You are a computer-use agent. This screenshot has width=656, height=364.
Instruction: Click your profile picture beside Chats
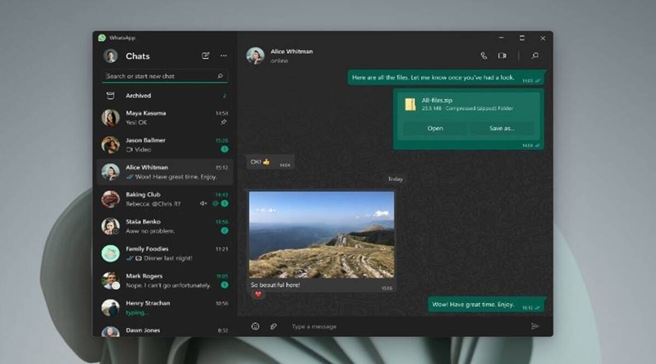click(x=111, y=56)
